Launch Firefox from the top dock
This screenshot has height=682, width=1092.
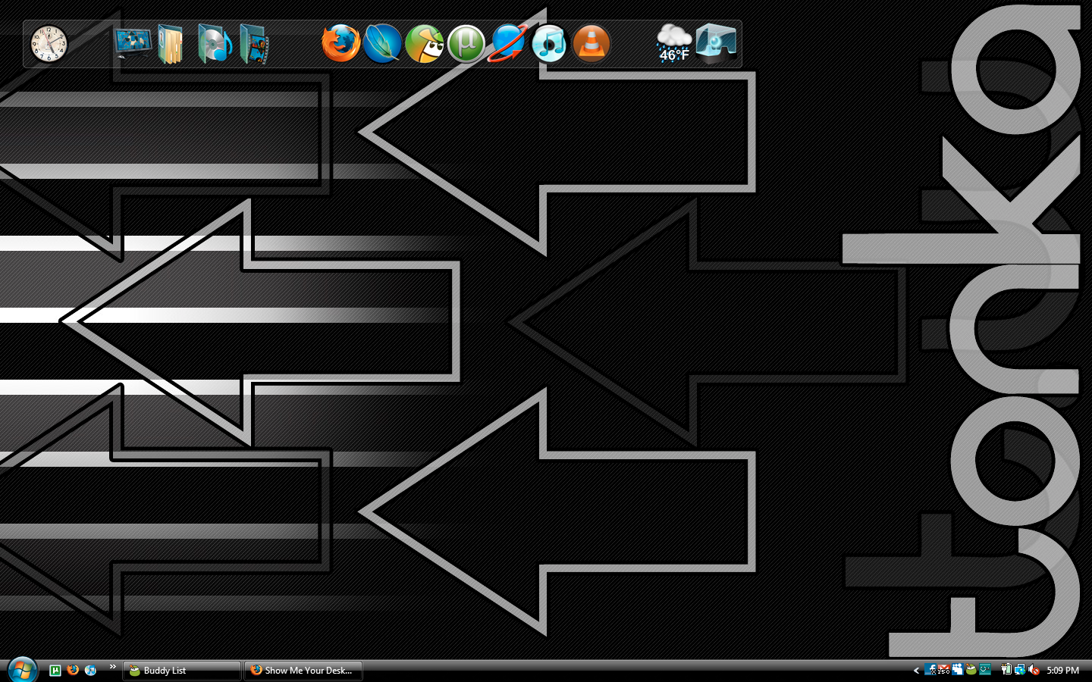coord(340,43)
